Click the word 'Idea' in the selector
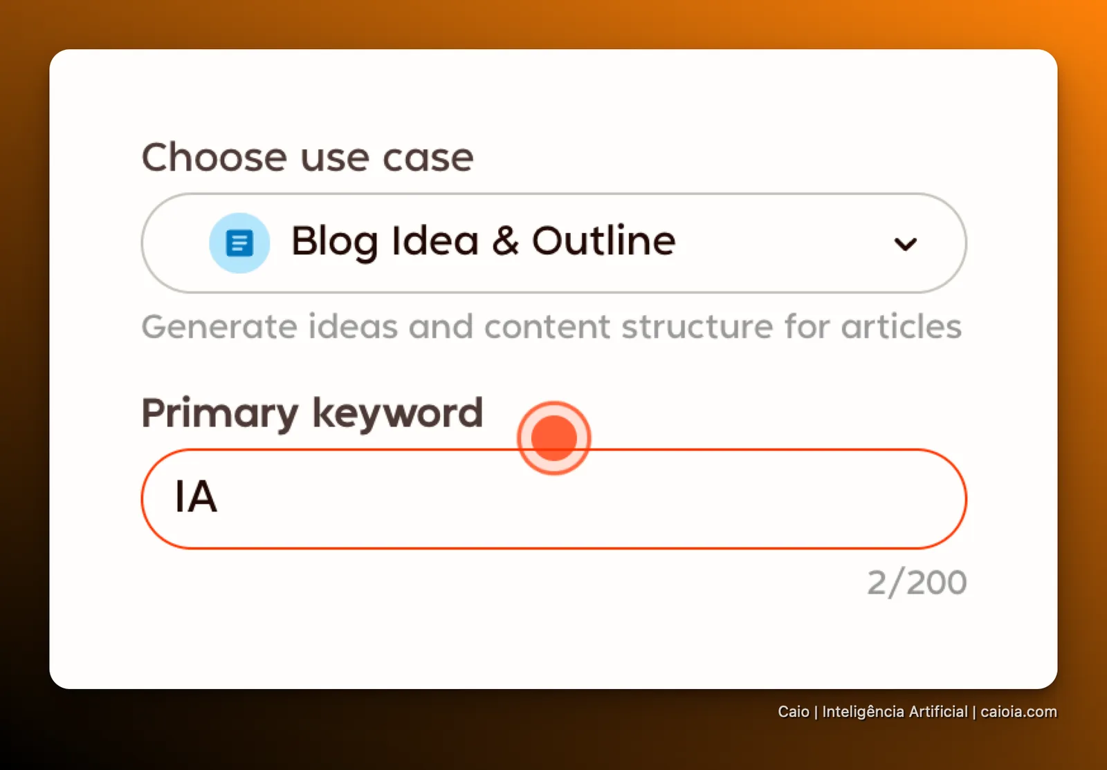 [x=434, y=241]
